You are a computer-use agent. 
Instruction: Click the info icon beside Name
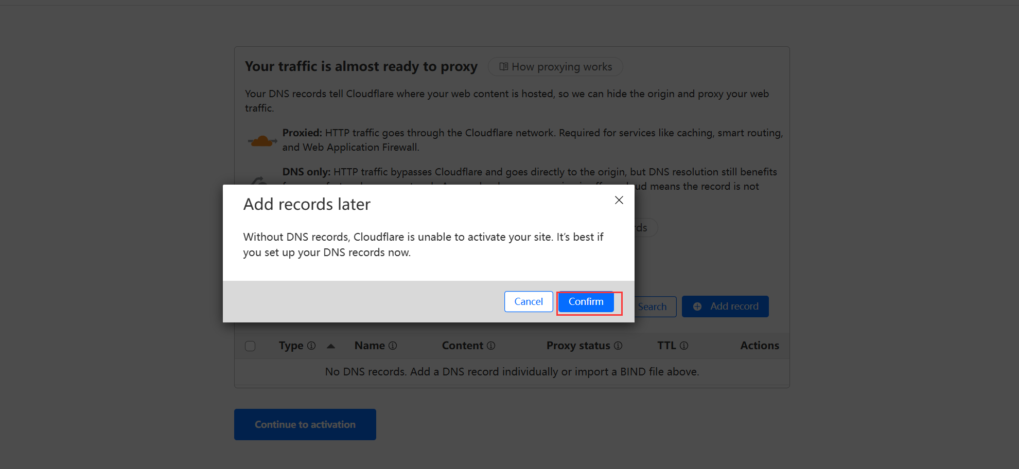(x=393, y=346)
